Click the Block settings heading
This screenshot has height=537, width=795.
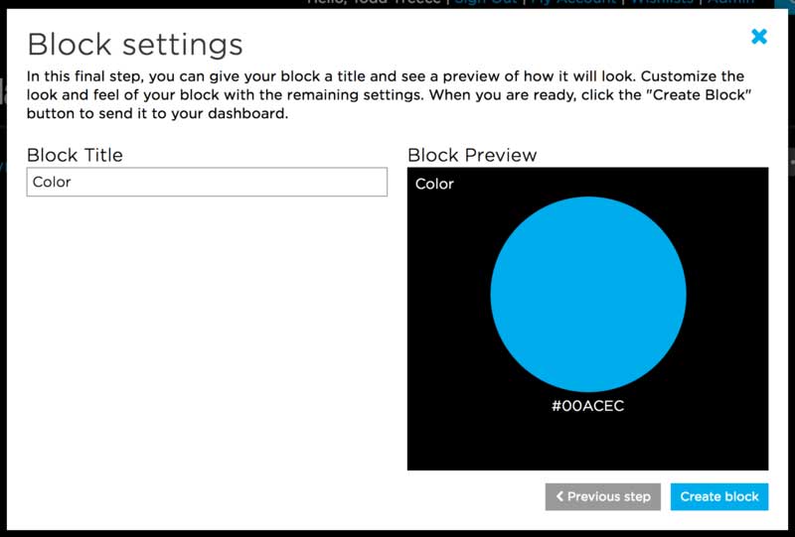click(x=134, y=45)
